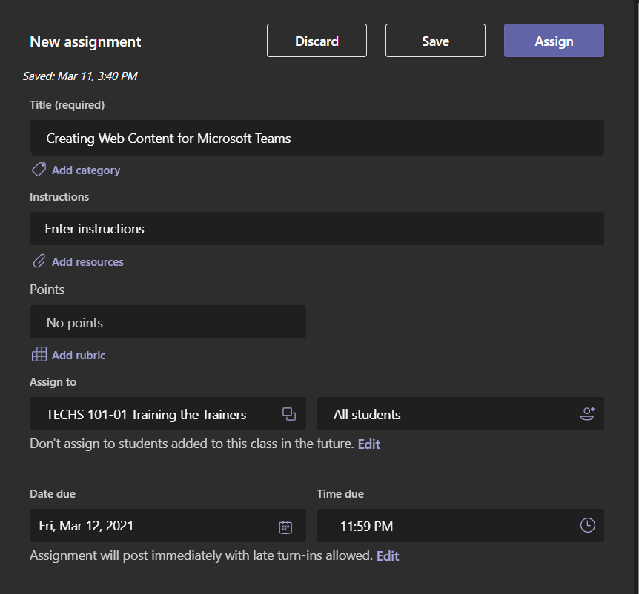Click the Saved: Mar 11, 3:40 PM status text
This screenshot has width=639, height=594.
click(x=80, y=76)
